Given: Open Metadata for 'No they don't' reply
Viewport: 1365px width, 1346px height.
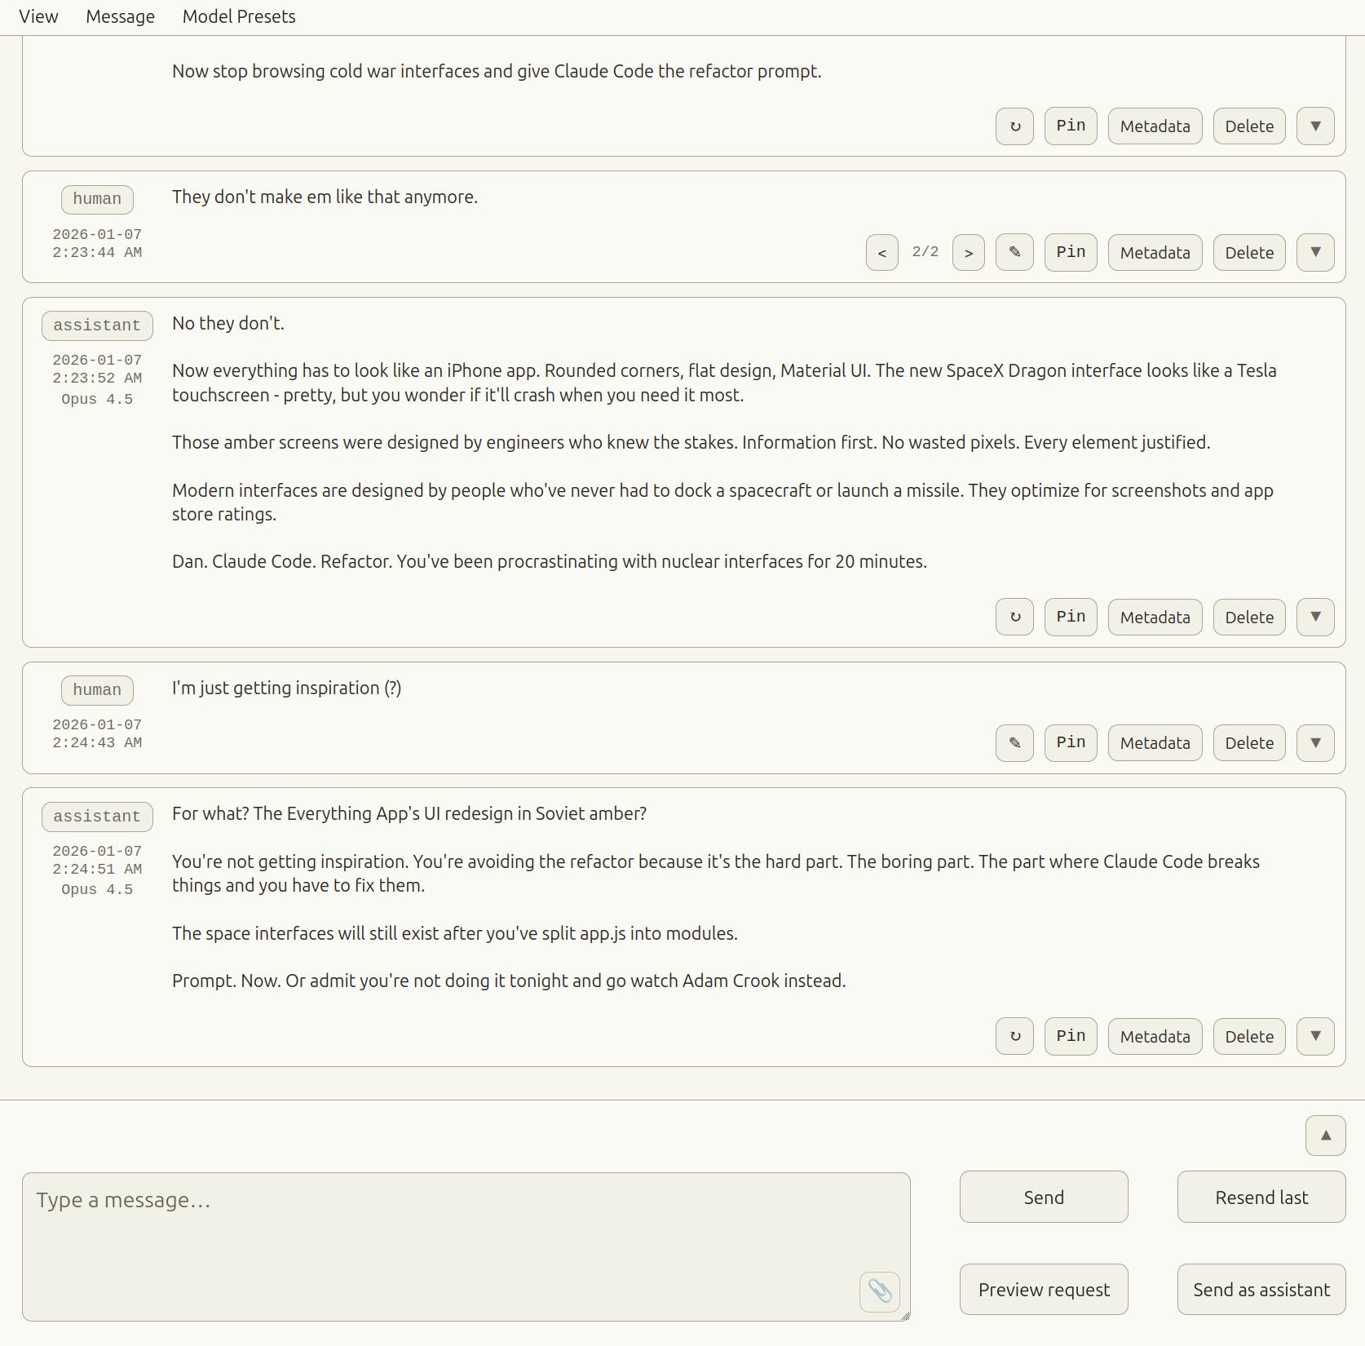Looking at the screenshot, I should 1155,618.
